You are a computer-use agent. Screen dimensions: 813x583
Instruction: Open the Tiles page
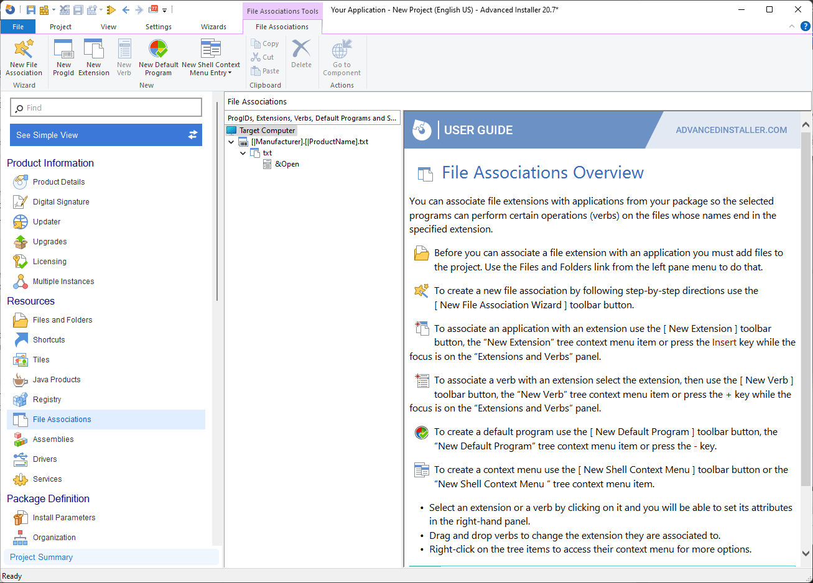41,360
